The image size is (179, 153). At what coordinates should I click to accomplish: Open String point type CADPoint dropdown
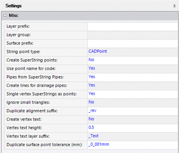tap(133, 52)
